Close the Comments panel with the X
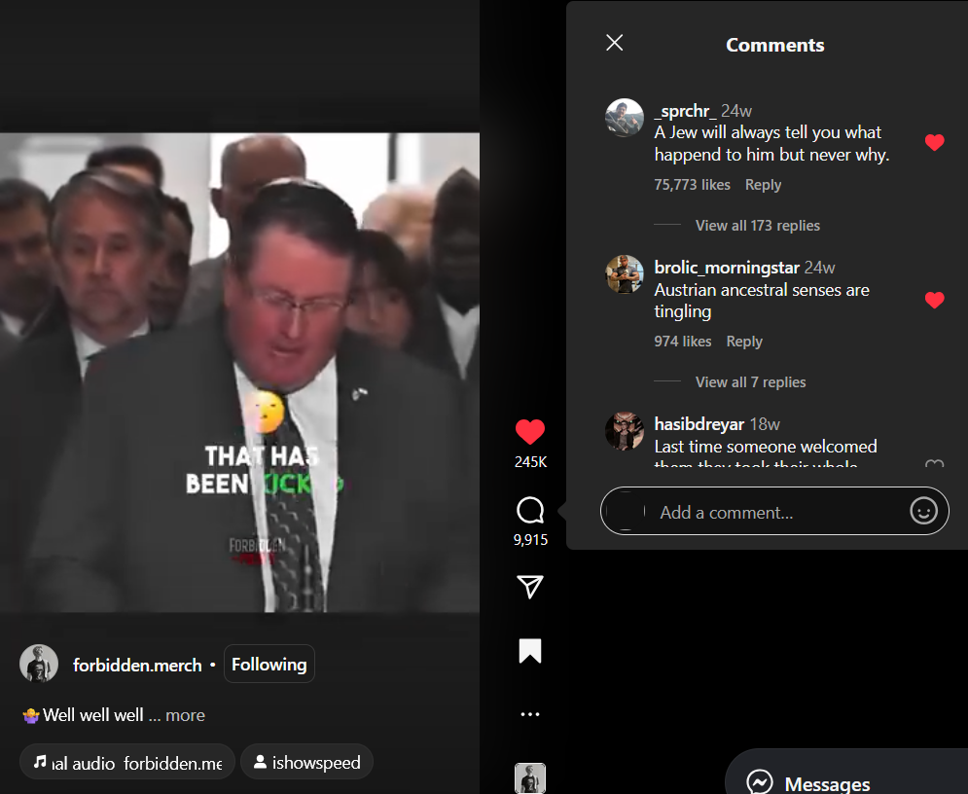The width and height of the screenshot is (968, 794). tap(614, 43)
